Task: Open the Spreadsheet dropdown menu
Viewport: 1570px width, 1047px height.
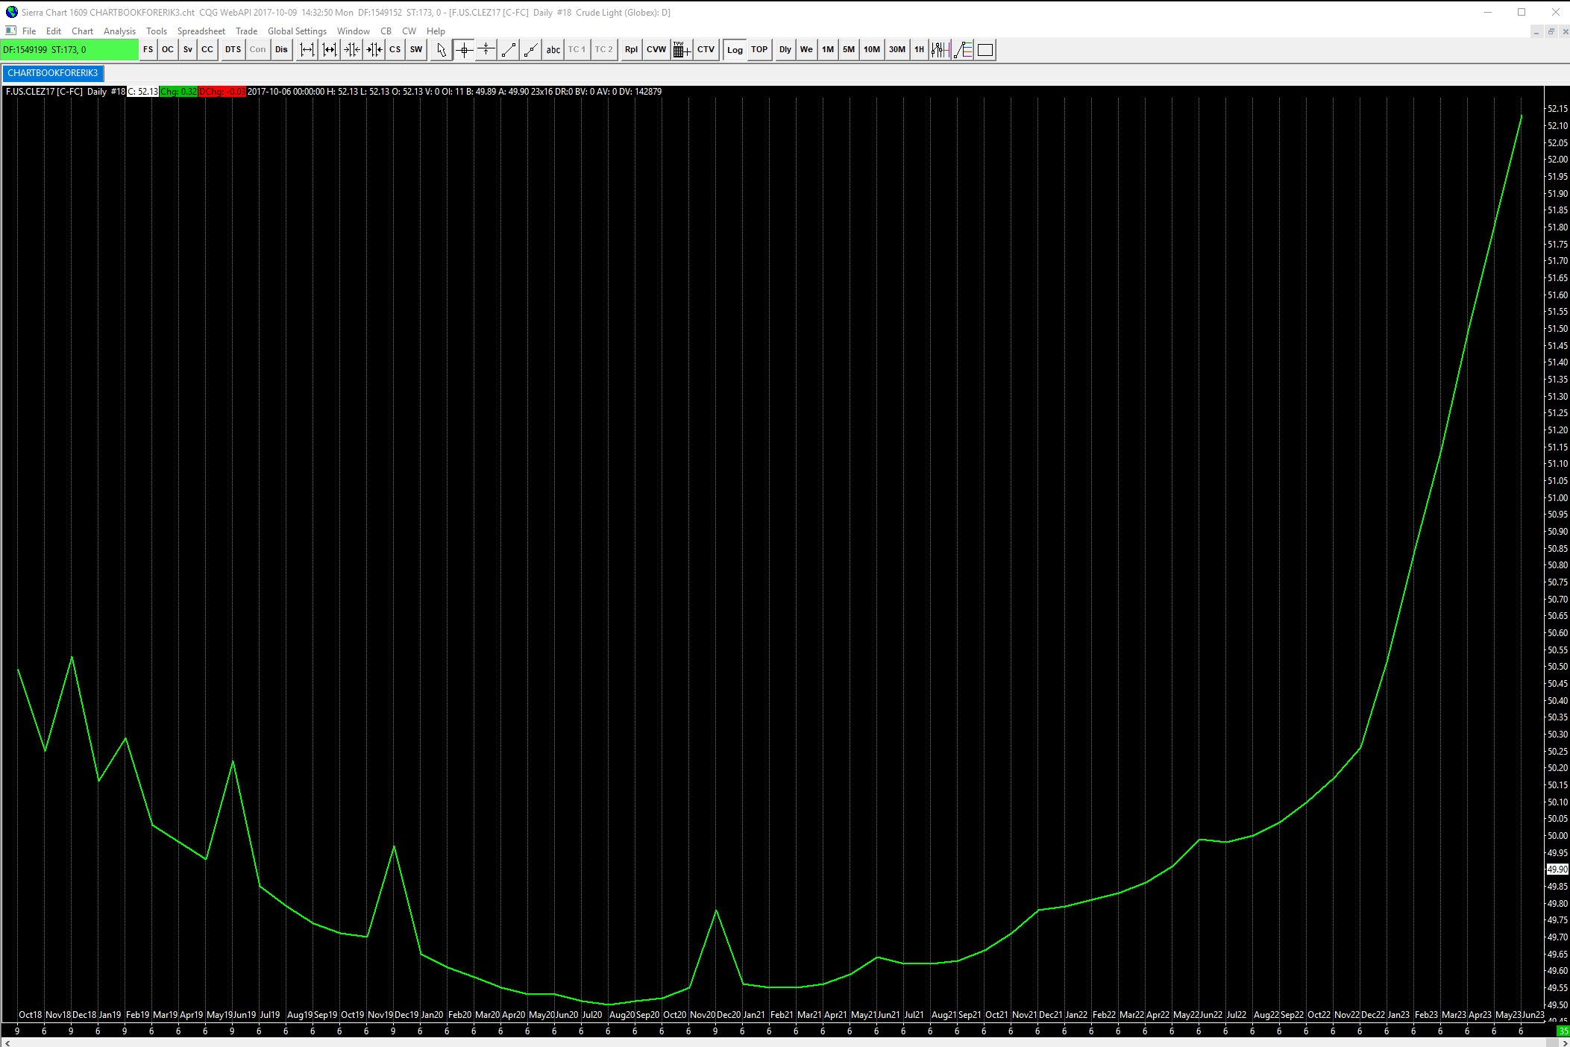Action: [201, 31]
